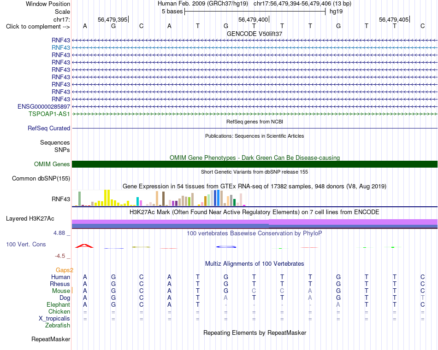Click the '100 Vert. Cons' track label
Image resolution: width=438 pixels, height=350 pixels.
(26, 245)
